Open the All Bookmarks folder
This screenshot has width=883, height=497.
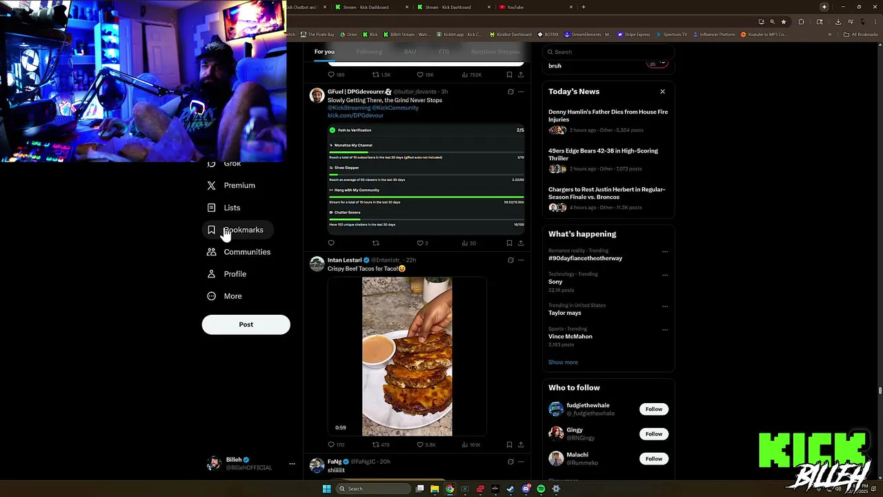(861, 35)
